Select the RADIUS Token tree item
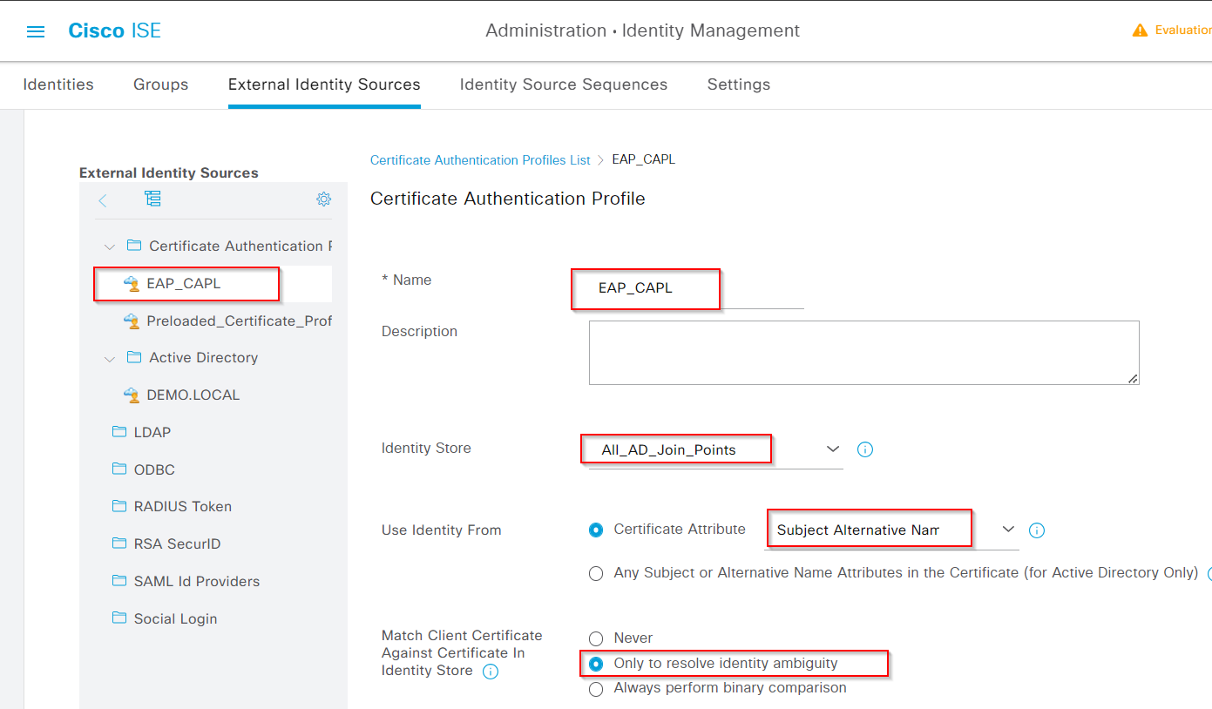This screenshot has width=1212, height=709. click(183, 506)
